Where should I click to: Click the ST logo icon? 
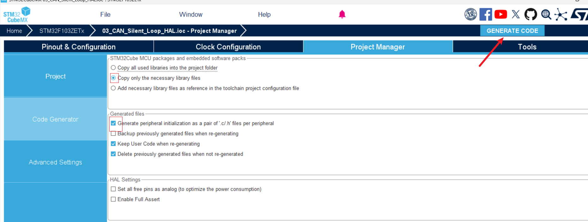coord(579,14)
